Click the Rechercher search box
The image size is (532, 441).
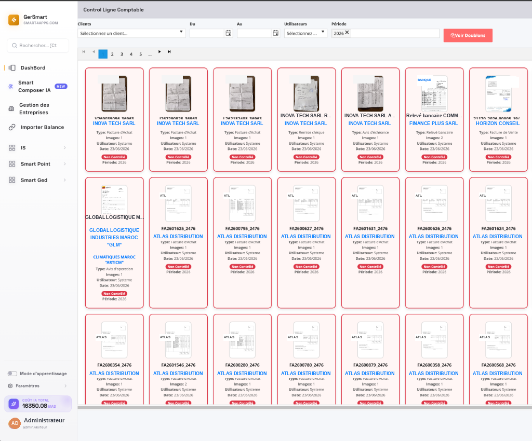coord(38,45)
